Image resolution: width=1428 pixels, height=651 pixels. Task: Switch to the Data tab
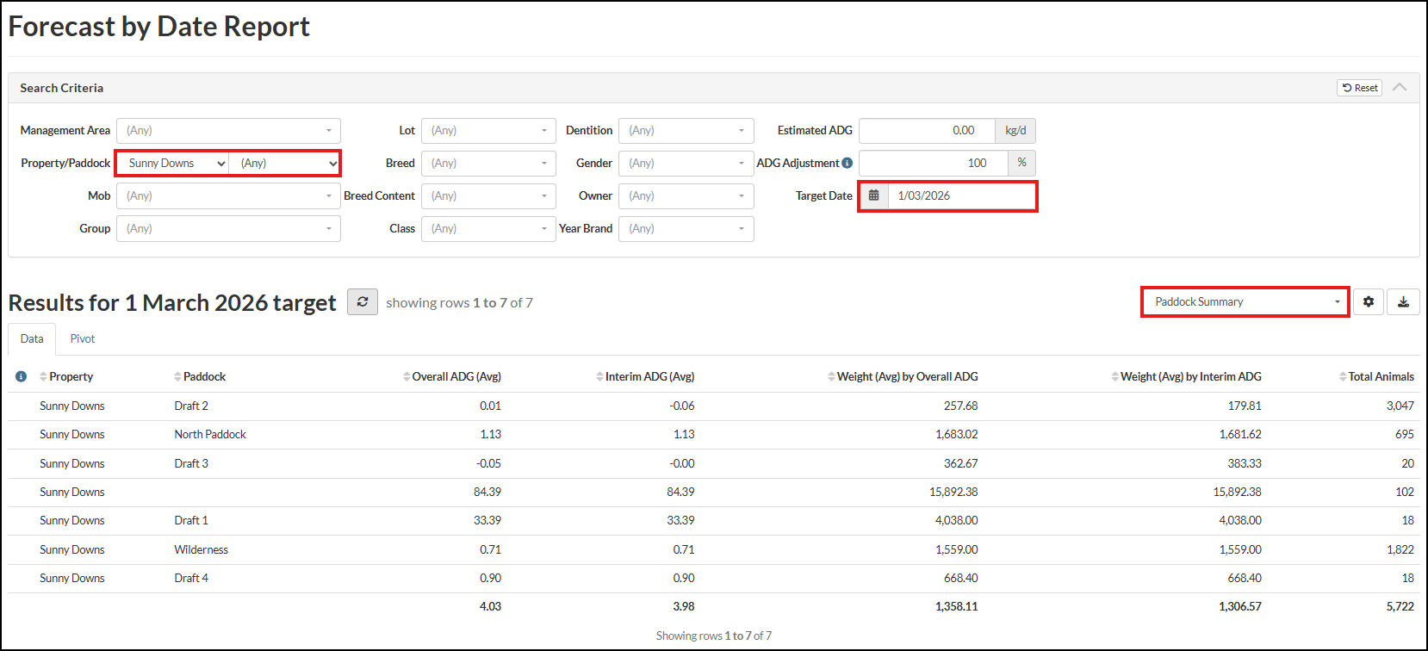pyautogui.click(x=32, y=339)
